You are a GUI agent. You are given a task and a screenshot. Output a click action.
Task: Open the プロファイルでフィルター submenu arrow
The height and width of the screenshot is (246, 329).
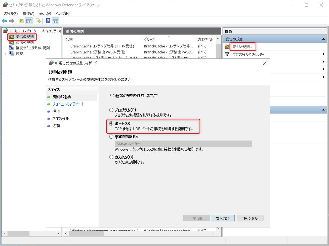click(323, 54)
